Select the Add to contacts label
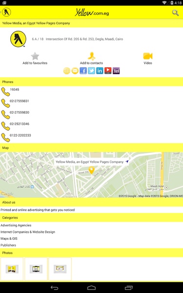Screen dimensions: 183x293 (91, 63)
